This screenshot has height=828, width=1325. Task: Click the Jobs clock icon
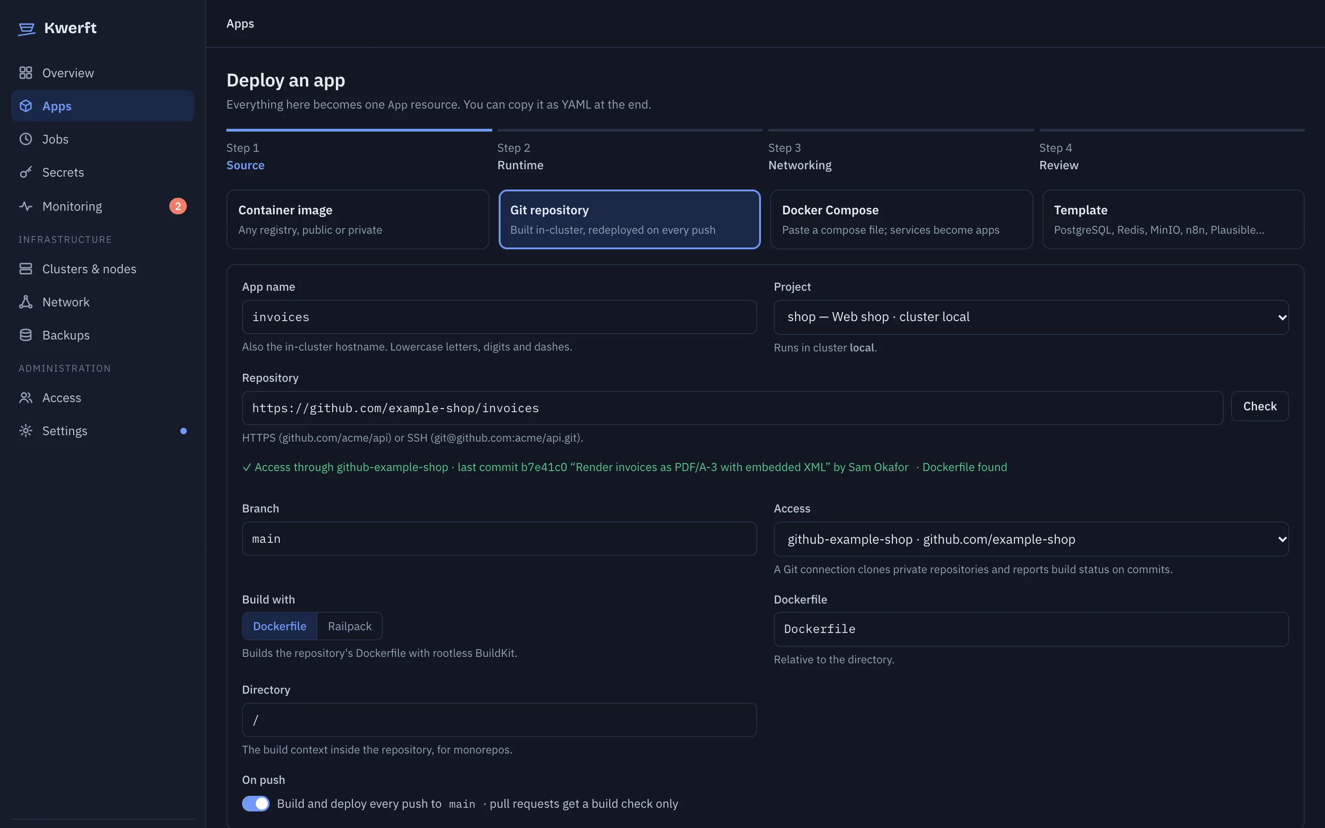(26, 139)
